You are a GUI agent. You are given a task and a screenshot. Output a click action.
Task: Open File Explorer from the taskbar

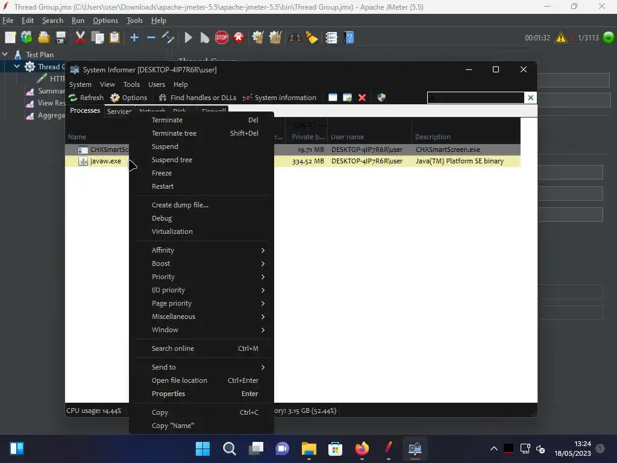click(309, 449)
